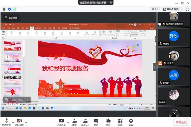
Task: Click search magnifier in shared taskbar
Action: coord(7,108)
